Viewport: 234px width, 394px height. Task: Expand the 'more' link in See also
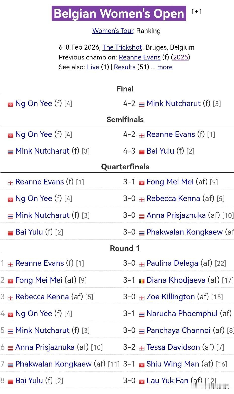pos(165,67)
